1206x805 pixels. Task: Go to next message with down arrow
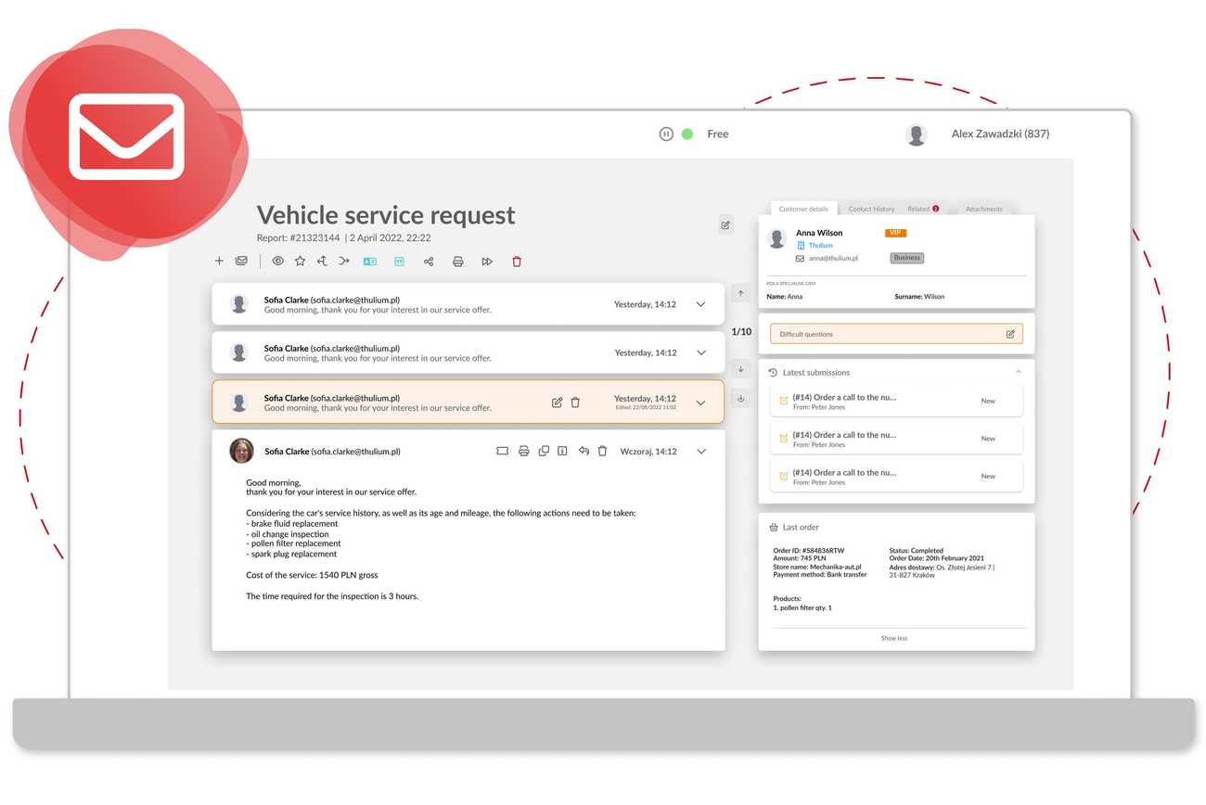pos(740,369)
